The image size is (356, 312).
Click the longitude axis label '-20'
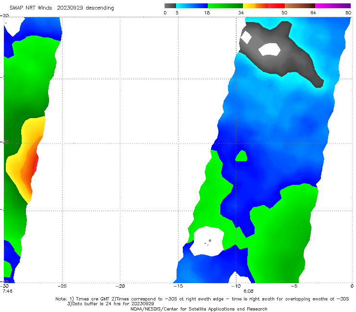120,286
